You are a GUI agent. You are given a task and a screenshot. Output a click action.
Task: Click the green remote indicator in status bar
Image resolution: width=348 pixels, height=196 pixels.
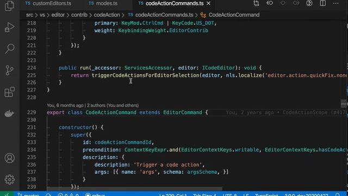(7, 194)
